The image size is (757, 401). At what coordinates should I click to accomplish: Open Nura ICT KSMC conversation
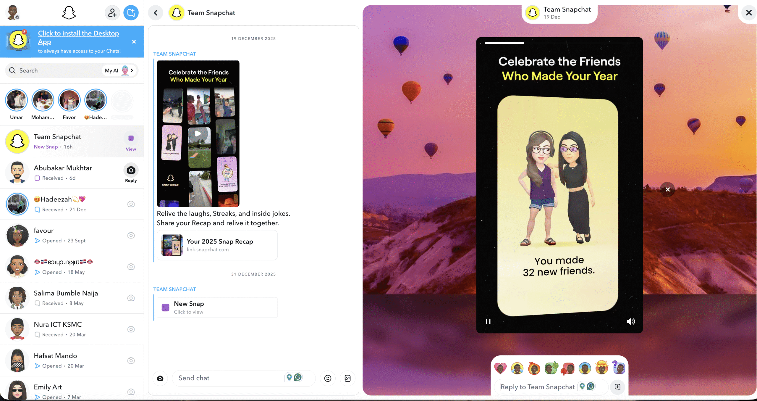[x=72, y=329]
